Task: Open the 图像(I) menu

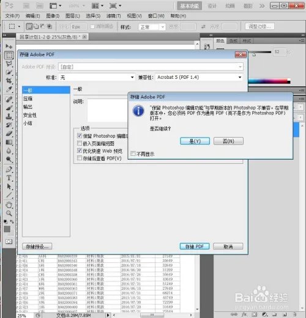Action: [x=53, y=16]
